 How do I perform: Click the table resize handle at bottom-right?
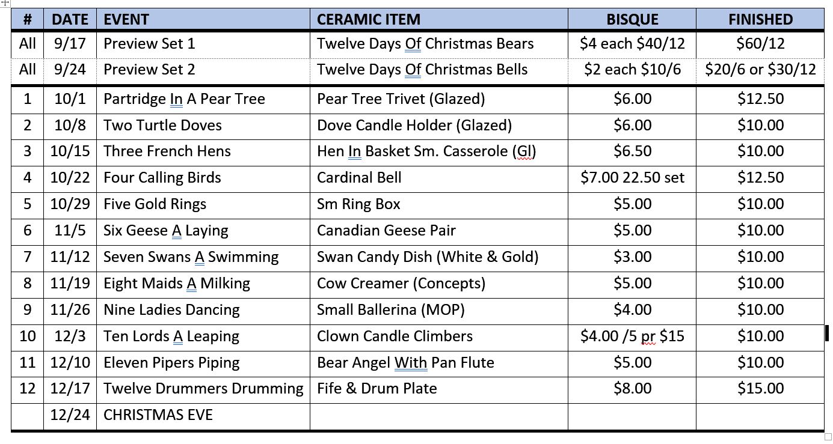(828, 437)
